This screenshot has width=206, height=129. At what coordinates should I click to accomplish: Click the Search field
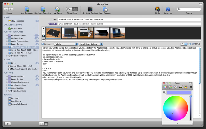pyautogui.click(x=189, y=9)
